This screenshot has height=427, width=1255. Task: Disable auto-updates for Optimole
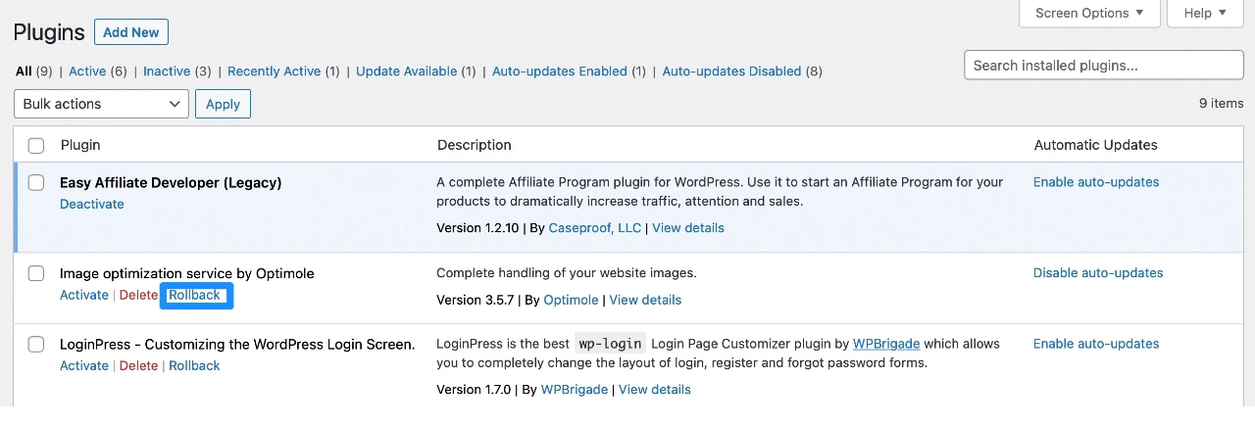pos(1098,273)
